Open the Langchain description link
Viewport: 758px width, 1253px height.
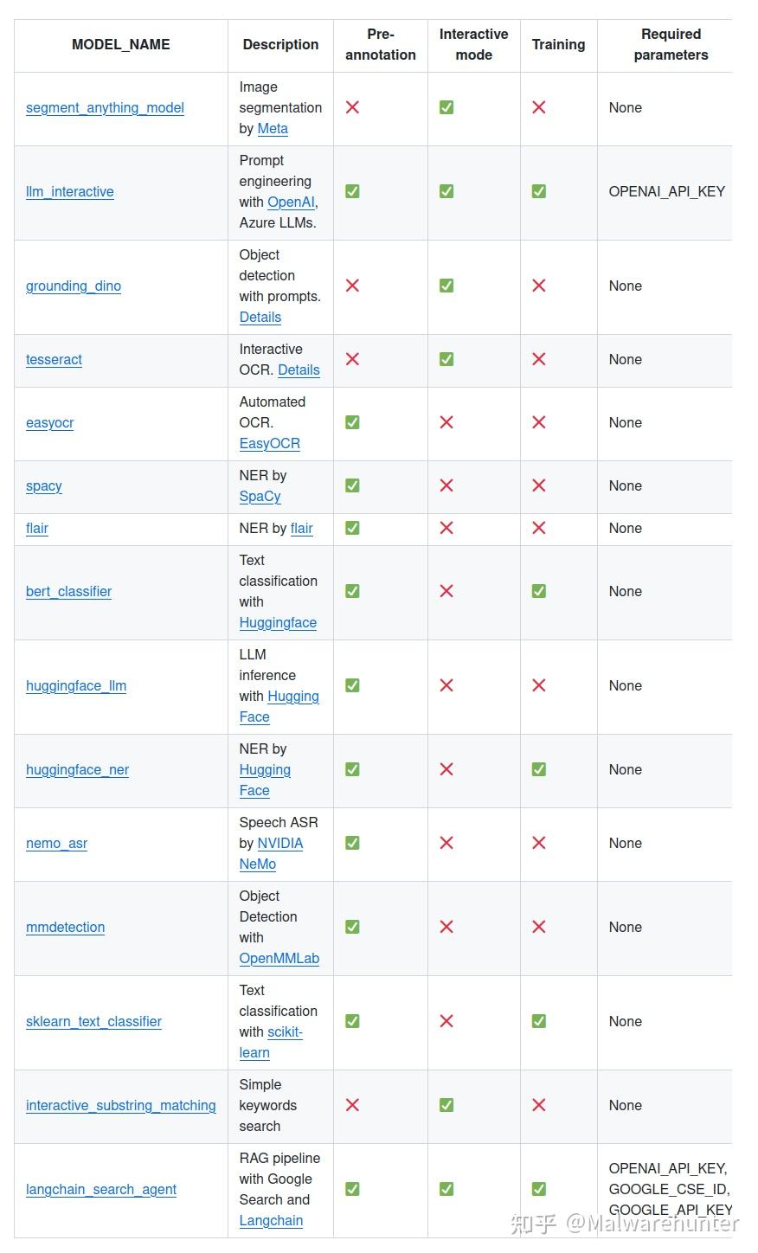click(271, 1221)
